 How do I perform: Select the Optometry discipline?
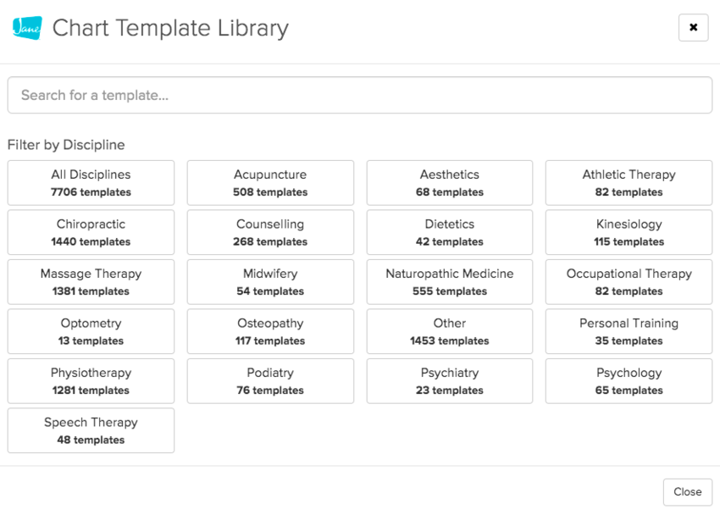click(x=91, y=331)
